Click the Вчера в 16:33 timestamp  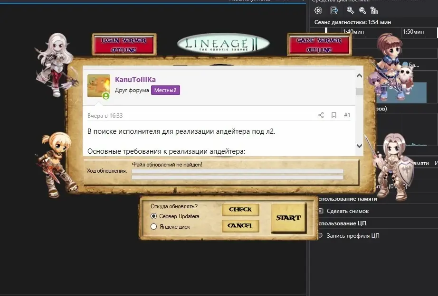click(x=105, y=115)
